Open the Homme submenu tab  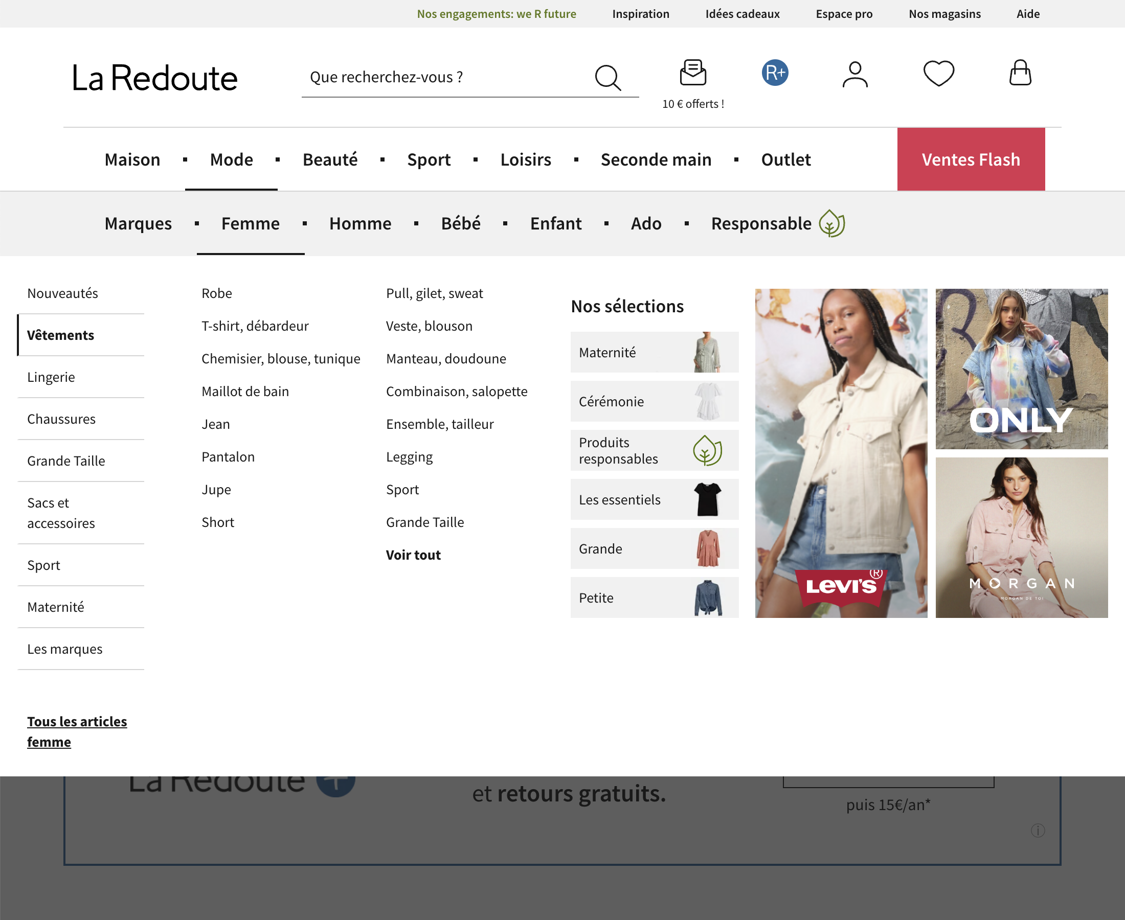pyautogui.click(x=360, y=224)
